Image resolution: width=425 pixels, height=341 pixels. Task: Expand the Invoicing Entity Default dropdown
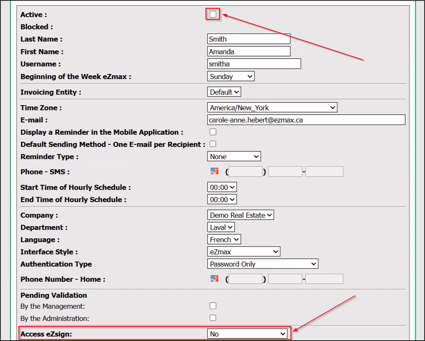224,92
